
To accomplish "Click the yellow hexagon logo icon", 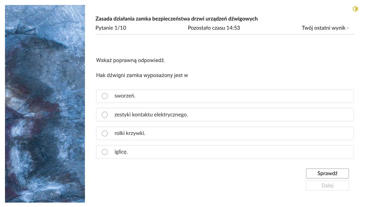I will click(x=355, y=9).
